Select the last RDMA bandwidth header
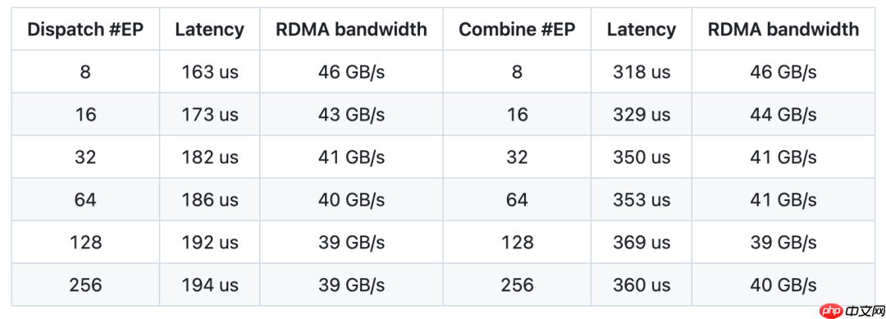The width and height of the screenshot is (886, 319). (x=783, y=30)
